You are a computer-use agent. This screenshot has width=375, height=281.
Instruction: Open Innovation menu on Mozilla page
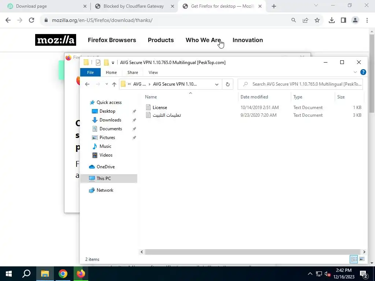[248, 40]
